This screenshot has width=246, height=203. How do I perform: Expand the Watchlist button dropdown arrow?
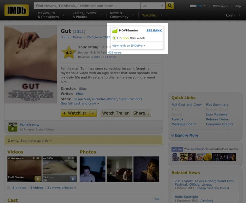pyautogui.click(x=93, y=113)
